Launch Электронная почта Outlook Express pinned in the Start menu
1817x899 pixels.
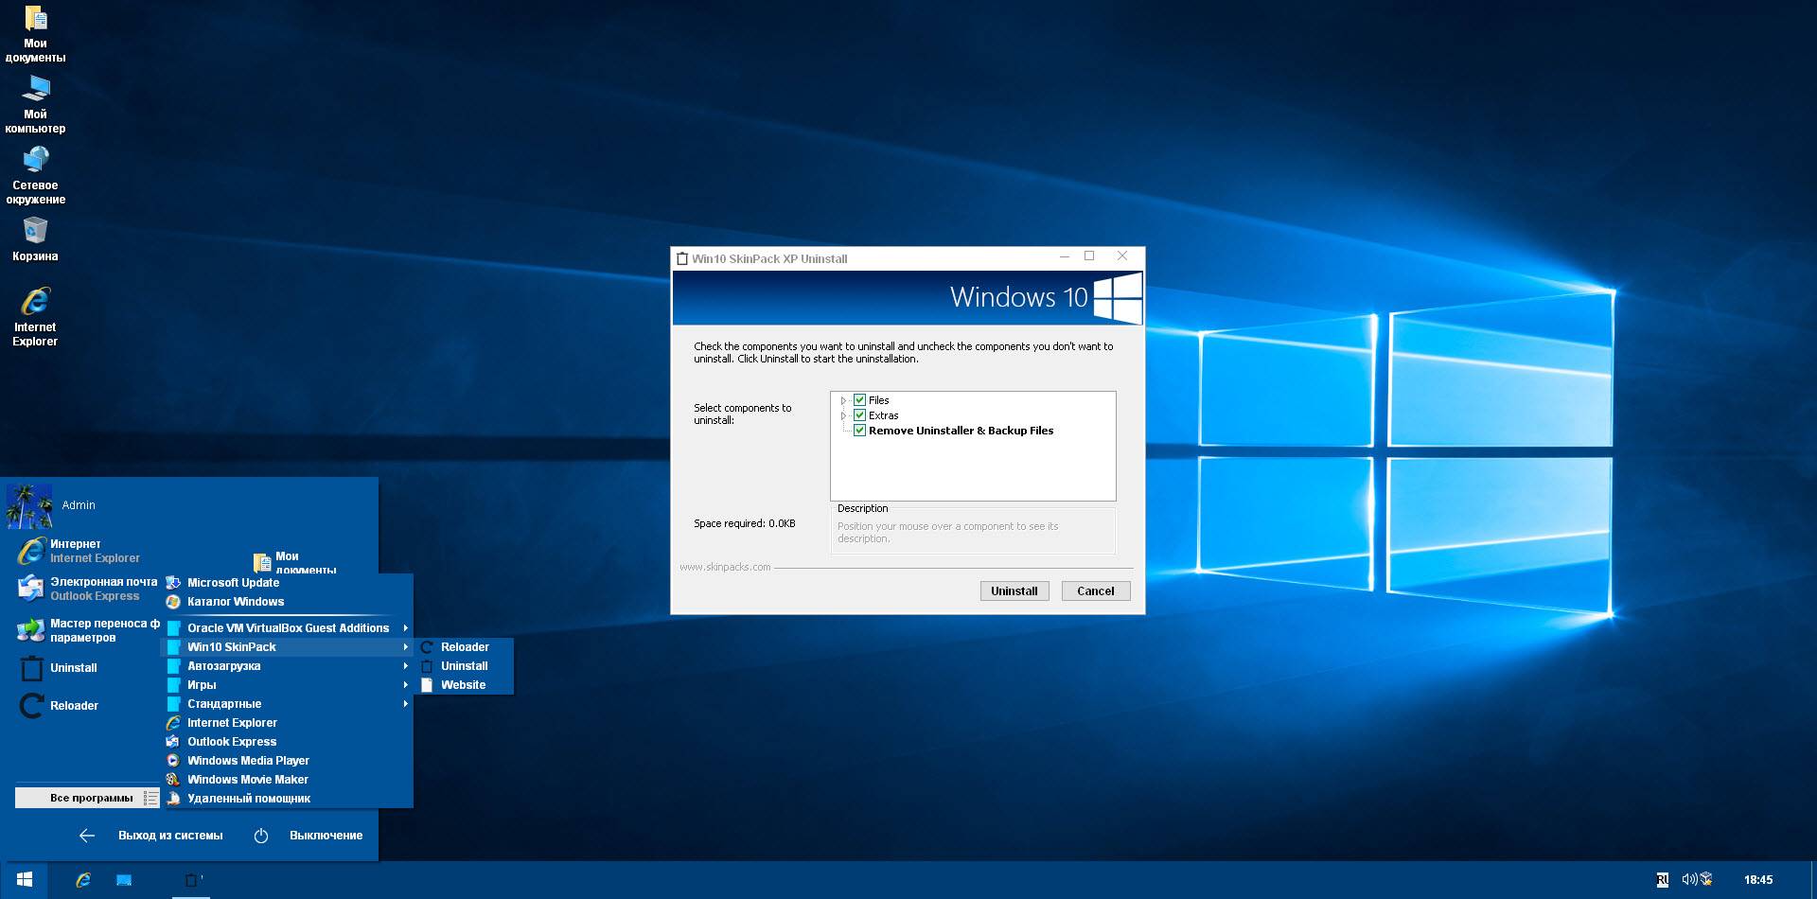click(87, 589)
